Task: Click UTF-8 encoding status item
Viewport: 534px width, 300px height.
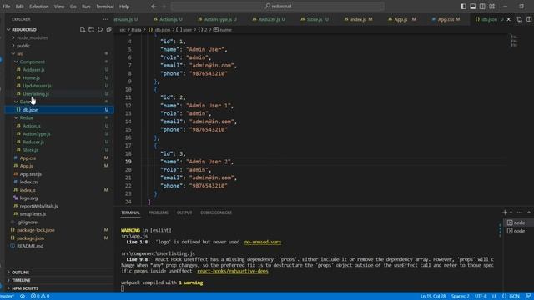Action: [x=481, y=297]
